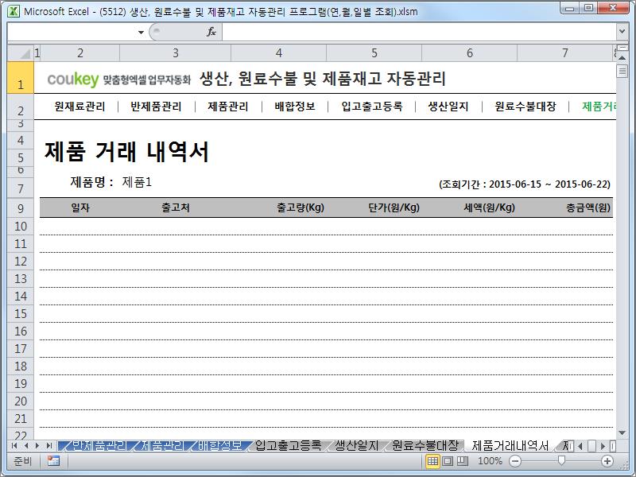Click the 단가(원/Kg) column heading
This screenshot has width=636, height=477.
pyautogui.click(x=394, y=207)
